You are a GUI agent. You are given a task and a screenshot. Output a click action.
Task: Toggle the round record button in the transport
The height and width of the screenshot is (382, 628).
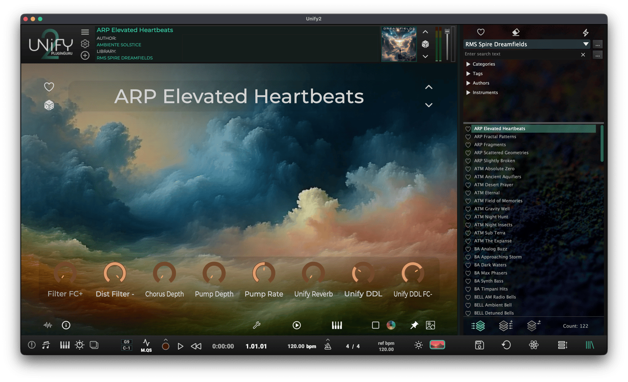pyautogui.click(x=166, y=346)
